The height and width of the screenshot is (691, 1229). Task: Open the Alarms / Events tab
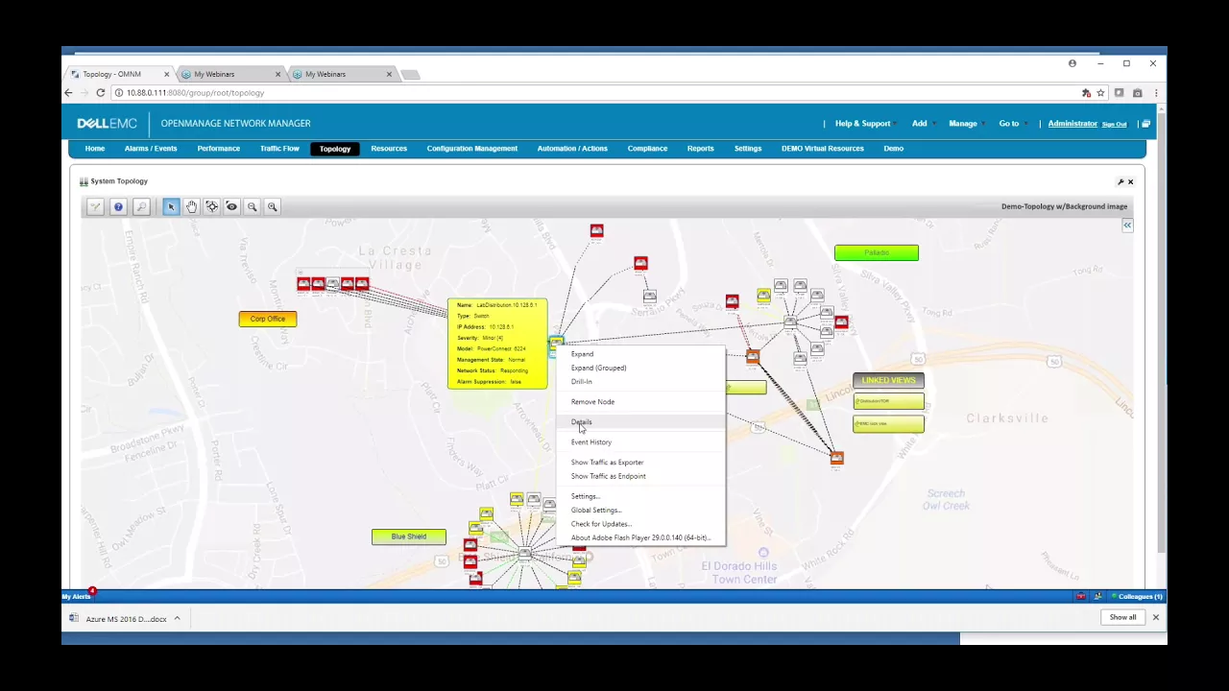(x=151, y=149)
